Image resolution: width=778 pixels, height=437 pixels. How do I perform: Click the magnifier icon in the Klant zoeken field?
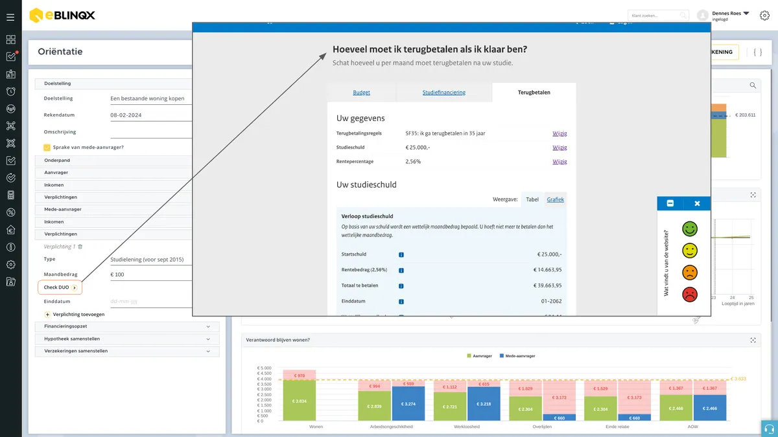(x=683, y=15)
